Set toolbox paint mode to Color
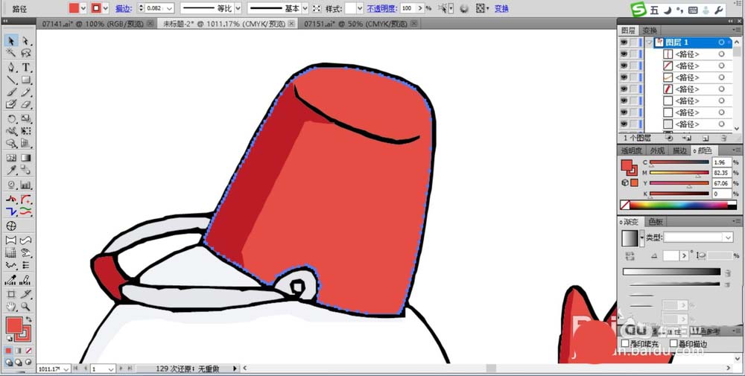 coord(8,351)
